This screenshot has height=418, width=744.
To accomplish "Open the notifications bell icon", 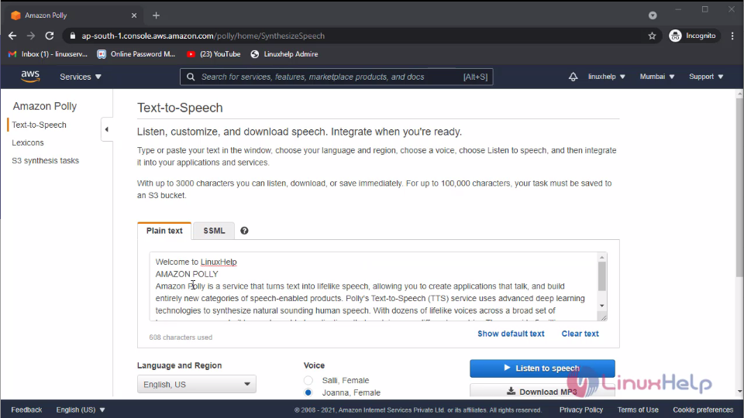I will click(x=573, y=77).
